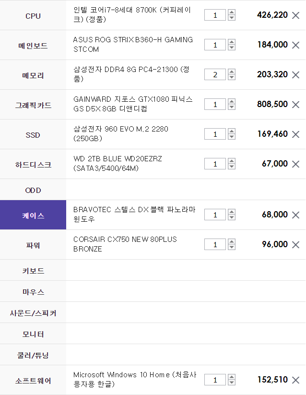Decrease graphics card quantity with the down arrow

[232, 107]
